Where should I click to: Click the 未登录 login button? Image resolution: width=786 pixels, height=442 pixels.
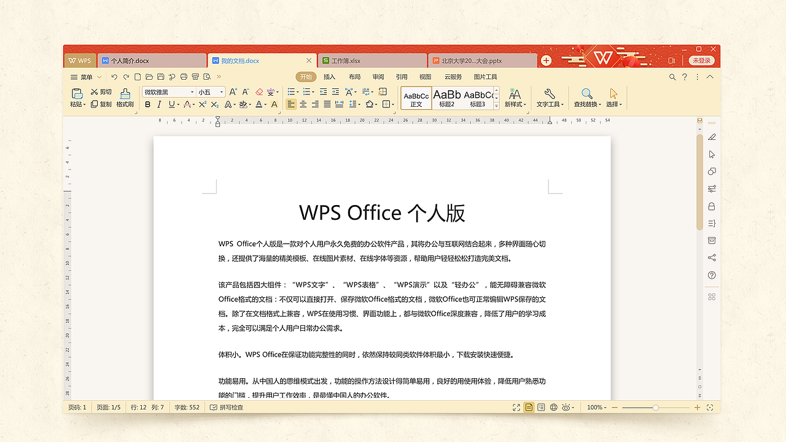click(701, 60)
